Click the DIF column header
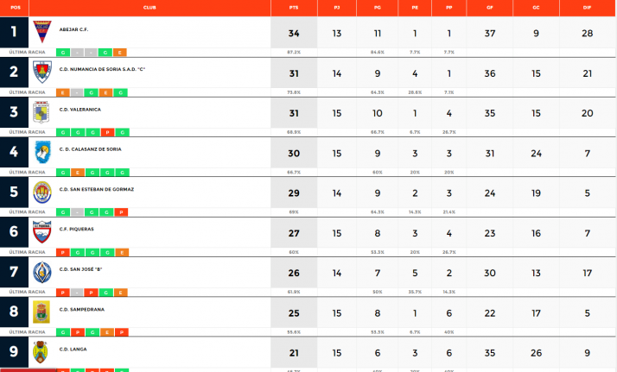Viewport: 617px width, 372px height. point(588,6)
